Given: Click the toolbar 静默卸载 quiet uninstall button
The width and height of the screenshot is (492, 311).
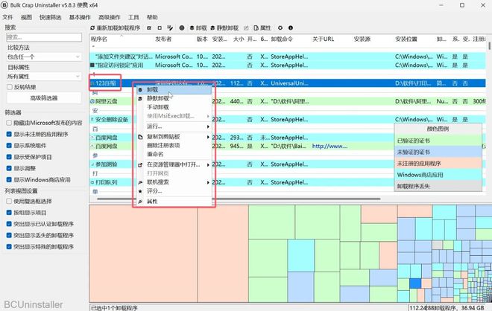Looking at the screenshot, I should coord(224,28).
